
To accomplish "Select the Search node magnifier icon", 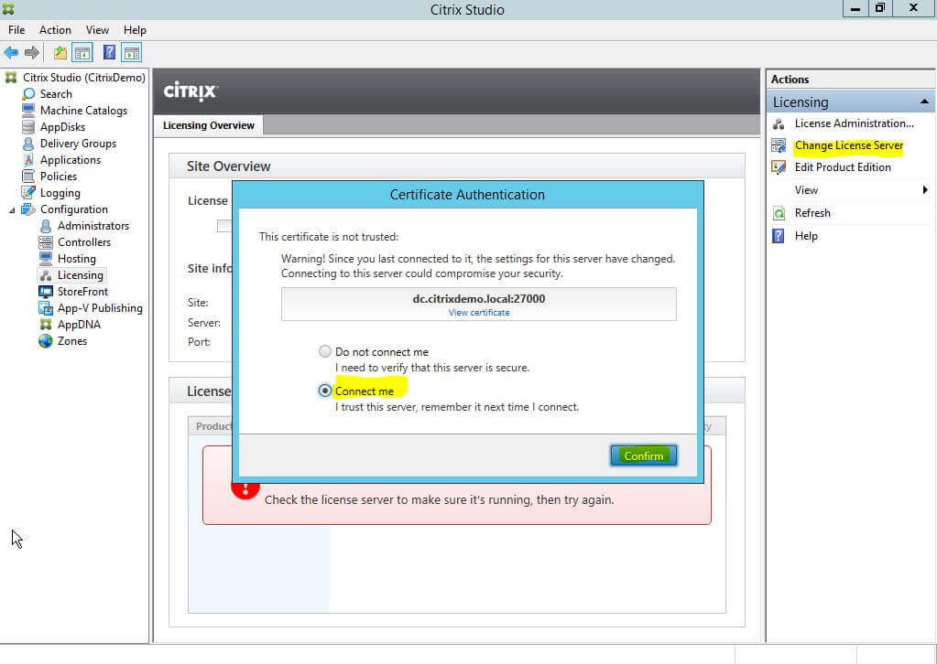I will pyautogui.click(x=28, y=94).
